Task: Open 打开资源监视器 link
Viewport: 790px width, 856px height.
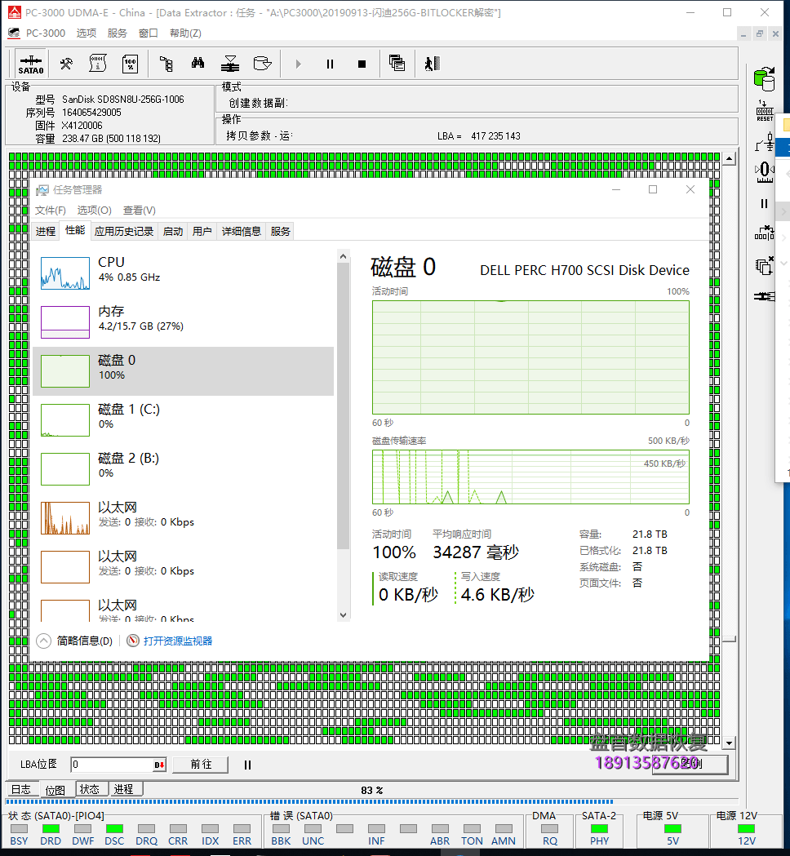Action: 170,641
